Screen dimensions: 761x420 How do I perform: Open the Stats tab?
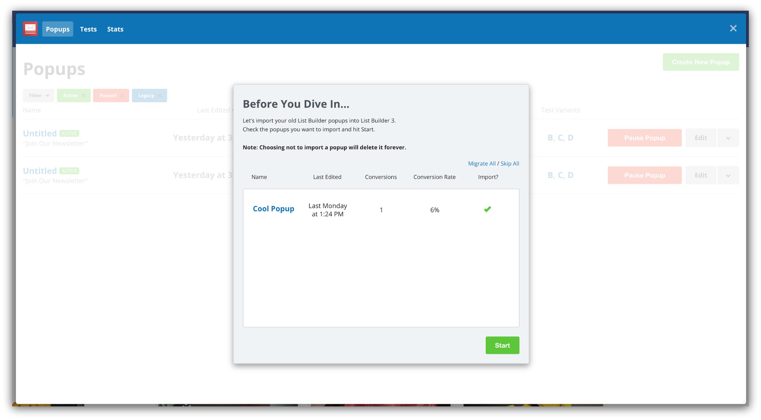(x=115, y=29)
